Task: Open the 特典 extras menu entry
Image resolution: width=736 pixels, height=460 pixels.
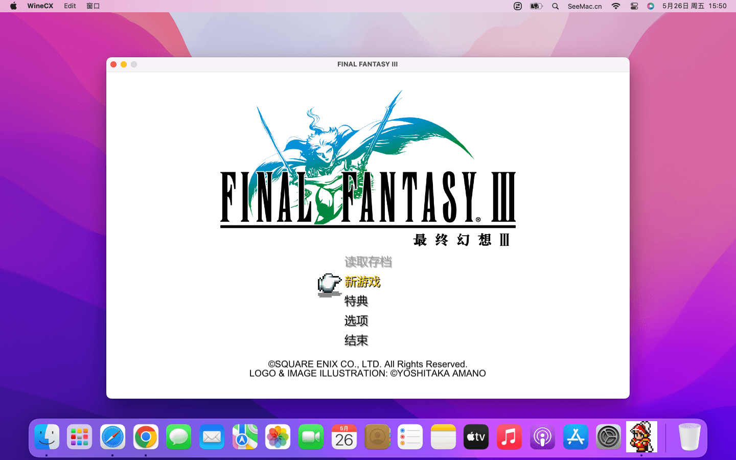Action: click(356, 301)
